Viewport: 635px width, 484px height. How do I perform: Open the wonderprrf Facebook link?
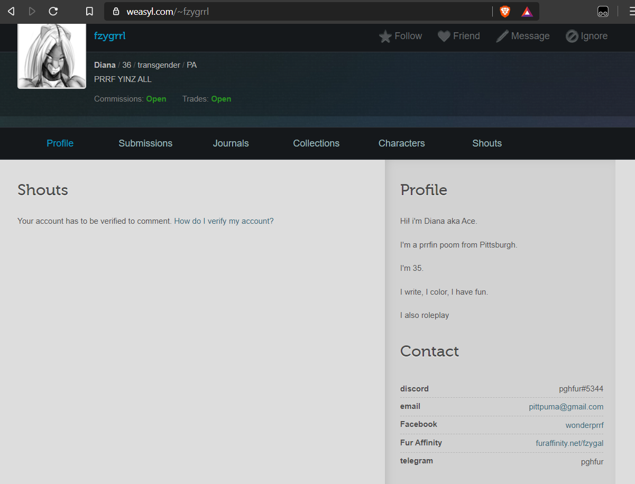coord(585,425)
